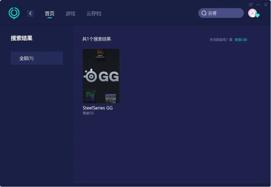
Task: Open the user avatar profile
Action: point(252,13)
